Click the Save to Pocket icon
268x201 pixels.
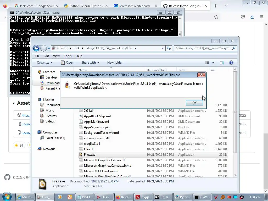coord(243,17)
